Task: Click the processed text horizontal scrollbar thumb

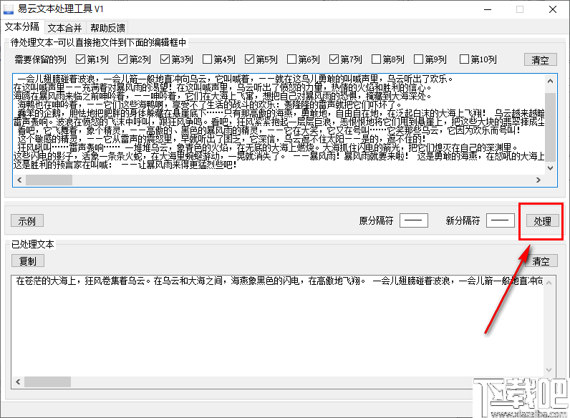Action: (x=47, y=381)
